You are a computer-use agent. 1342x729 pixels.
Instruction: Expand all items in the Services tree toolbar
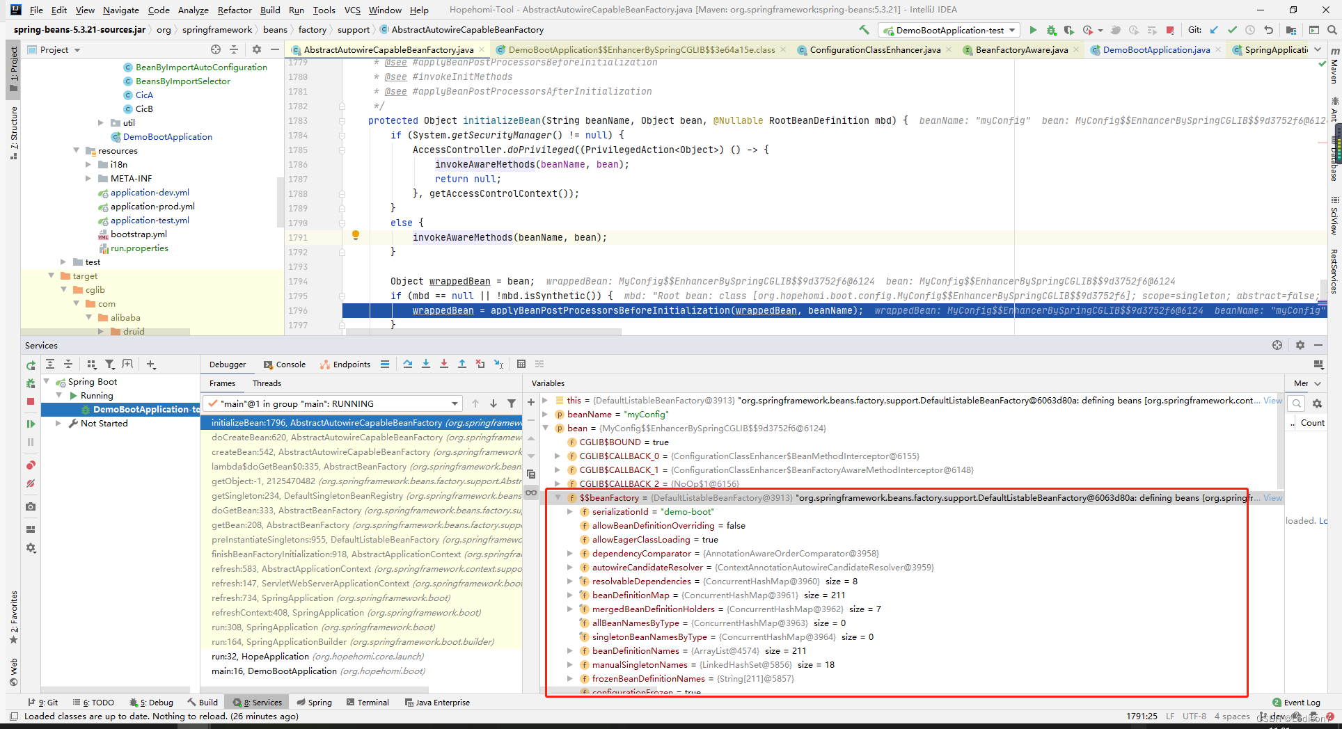click(x=50, y=364)
